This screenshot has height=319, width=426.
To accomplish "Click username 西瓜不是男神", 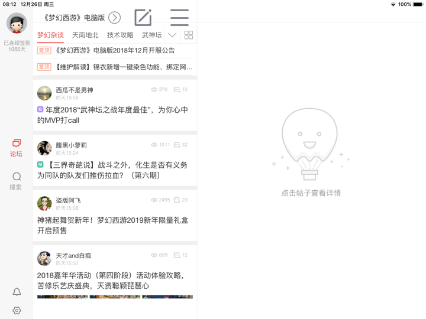I will (75, 90).
